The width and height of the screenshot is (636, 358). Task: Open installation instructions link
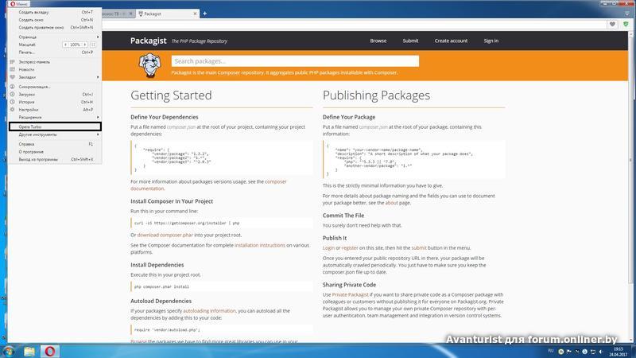point(260,245)
